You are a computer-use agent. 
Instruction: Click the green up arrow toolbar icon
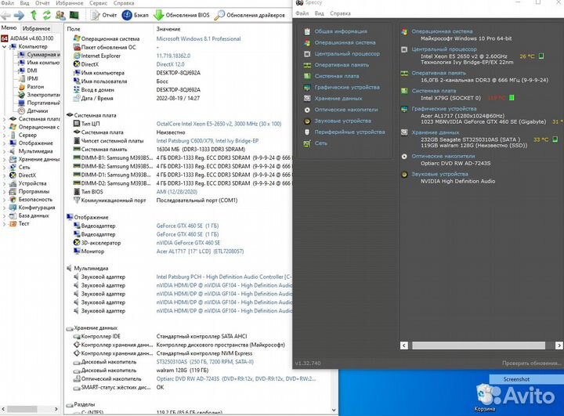[x=34, y=15]
